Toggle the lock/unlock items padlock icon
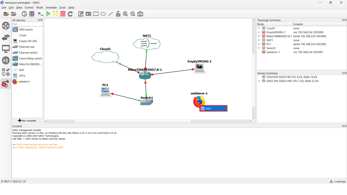The width and height of the screenshot is (347, 195). coord(118,14)
